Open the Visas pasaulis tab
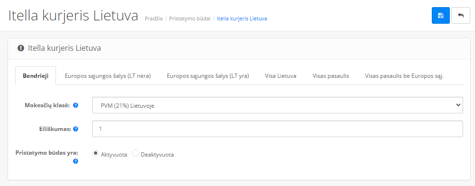Image resolution: width=475 pixels, height=186 pixels. [x=331, y=76]
